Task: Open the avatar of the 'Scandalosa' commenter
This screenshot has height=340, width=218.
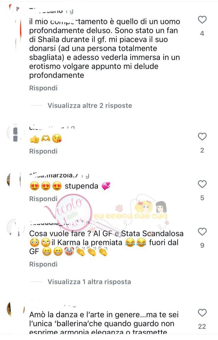Action: coord(16,228)
